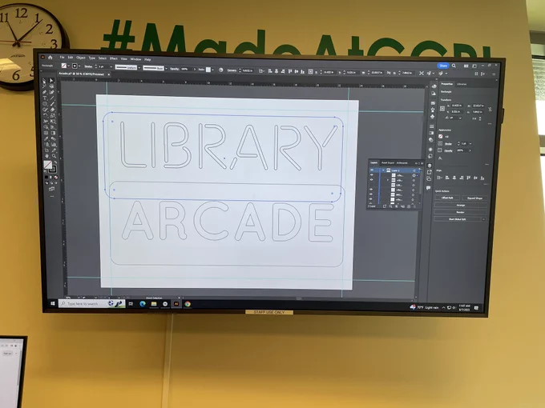Select the Selection tool in the toolbar
Image resolution: width=545 pixels, height=408 pixels.
click(x=44, y=80)
